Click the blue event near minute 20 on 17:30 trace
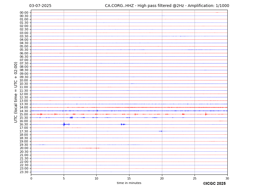The width and height of the screenshot is (258, 194). pyautogui.click(x=161, y=131)
